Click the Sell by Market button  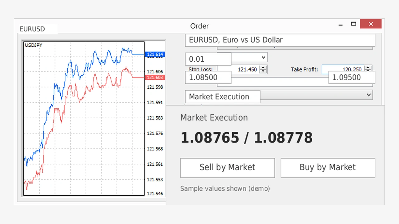(x=228, y=168)
